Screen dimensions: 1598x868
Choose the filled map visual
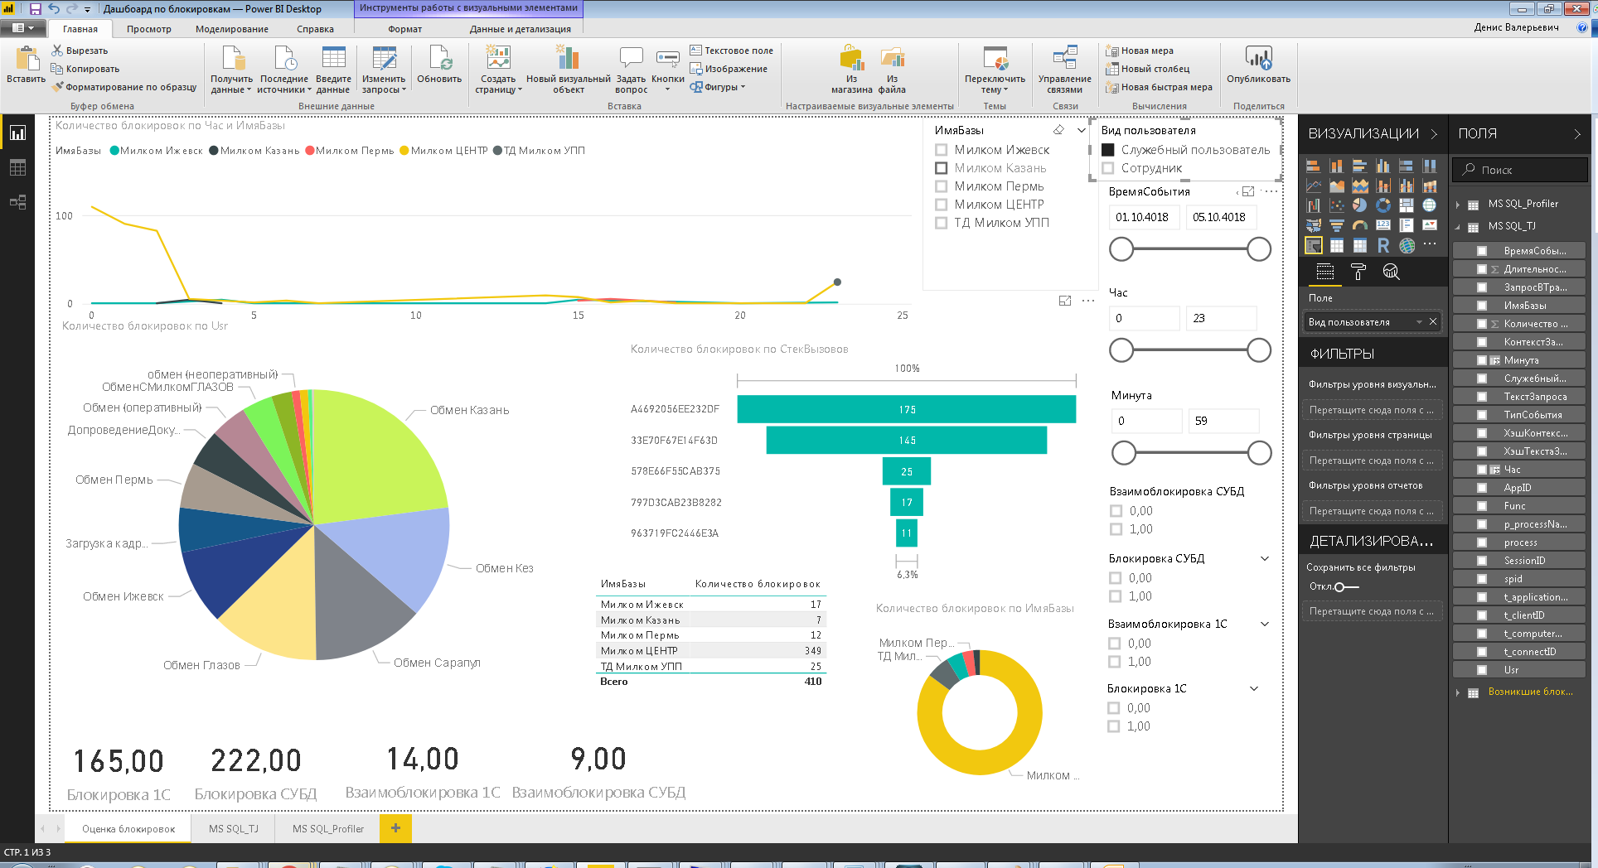pos(1314,225)
